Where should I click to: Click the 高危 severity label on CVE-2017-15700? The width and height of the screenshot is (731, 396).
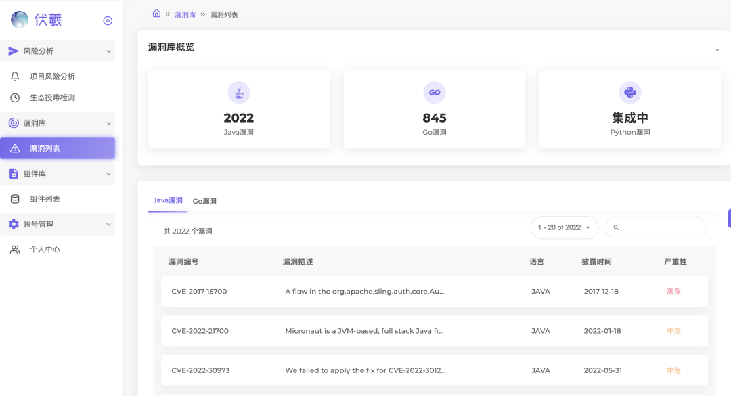click(x=673, y=291)
